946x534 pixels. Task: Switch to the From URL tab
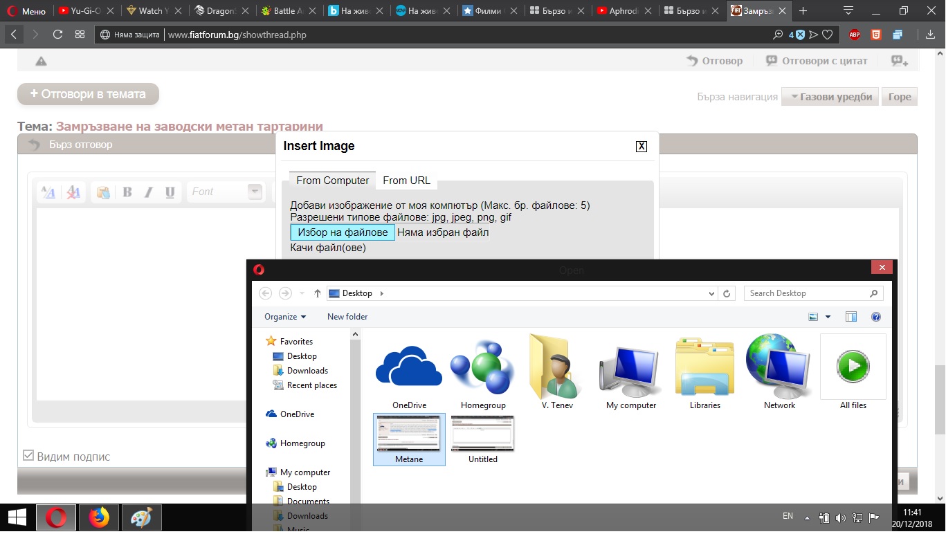[x=406, y=181]
